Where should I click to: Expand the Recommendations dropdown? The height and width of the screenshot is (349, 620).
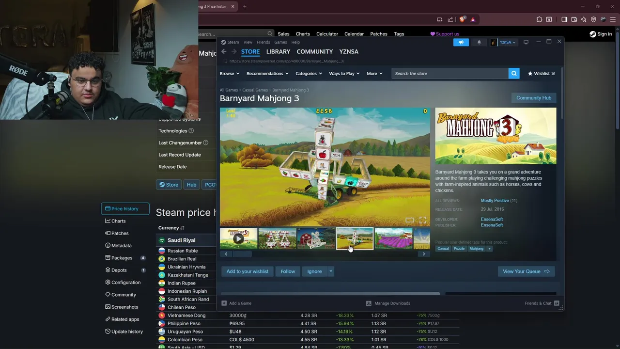point(267,73)
